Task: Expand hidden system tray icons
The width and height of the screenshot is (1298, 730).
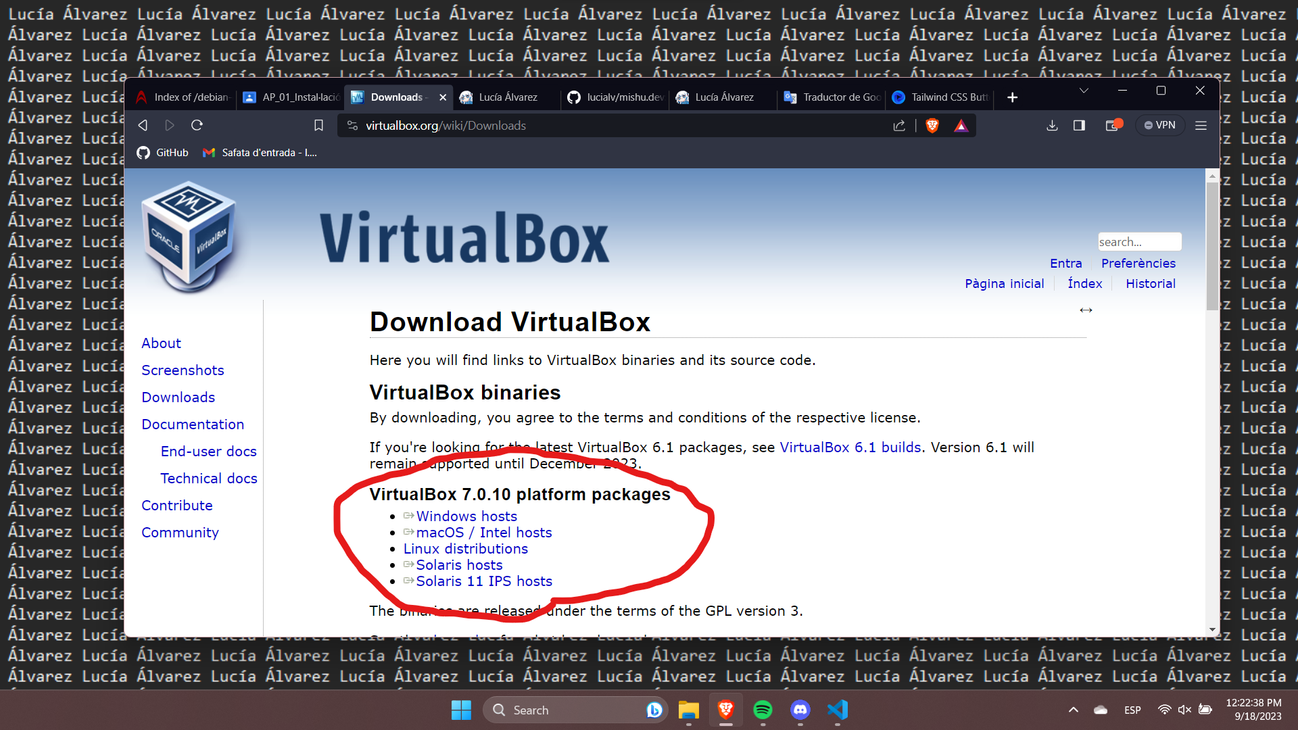Action: (1073, 710)
